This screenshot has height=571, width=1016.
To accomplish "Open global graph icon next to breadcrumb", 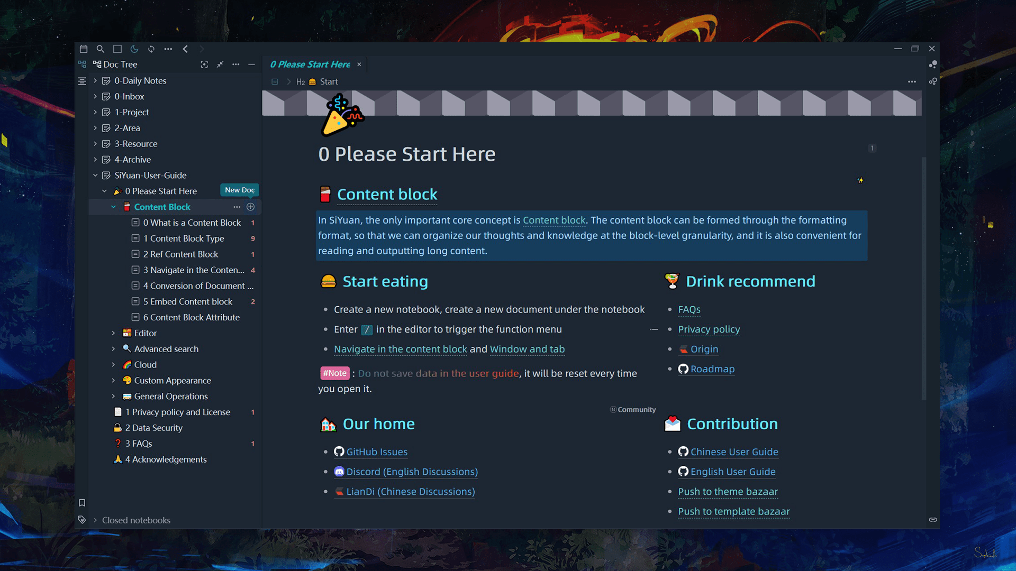I will point(933,81).
